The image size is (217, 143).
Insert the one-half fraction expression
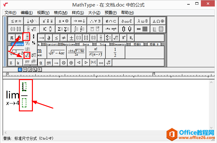pos(115,52)
